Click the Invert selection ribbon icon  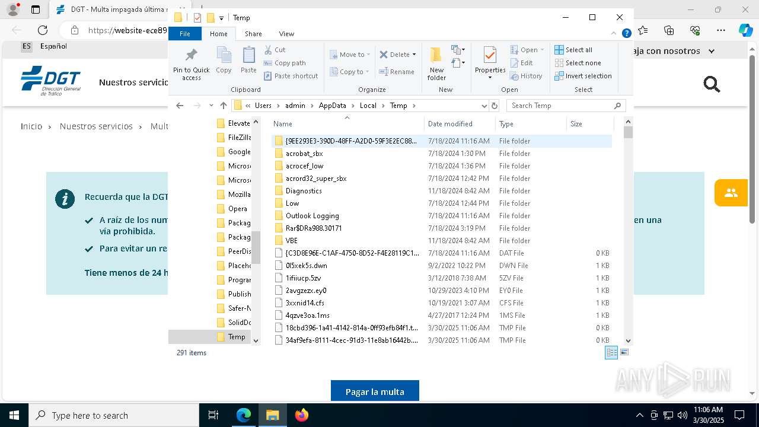pos(559,76)
